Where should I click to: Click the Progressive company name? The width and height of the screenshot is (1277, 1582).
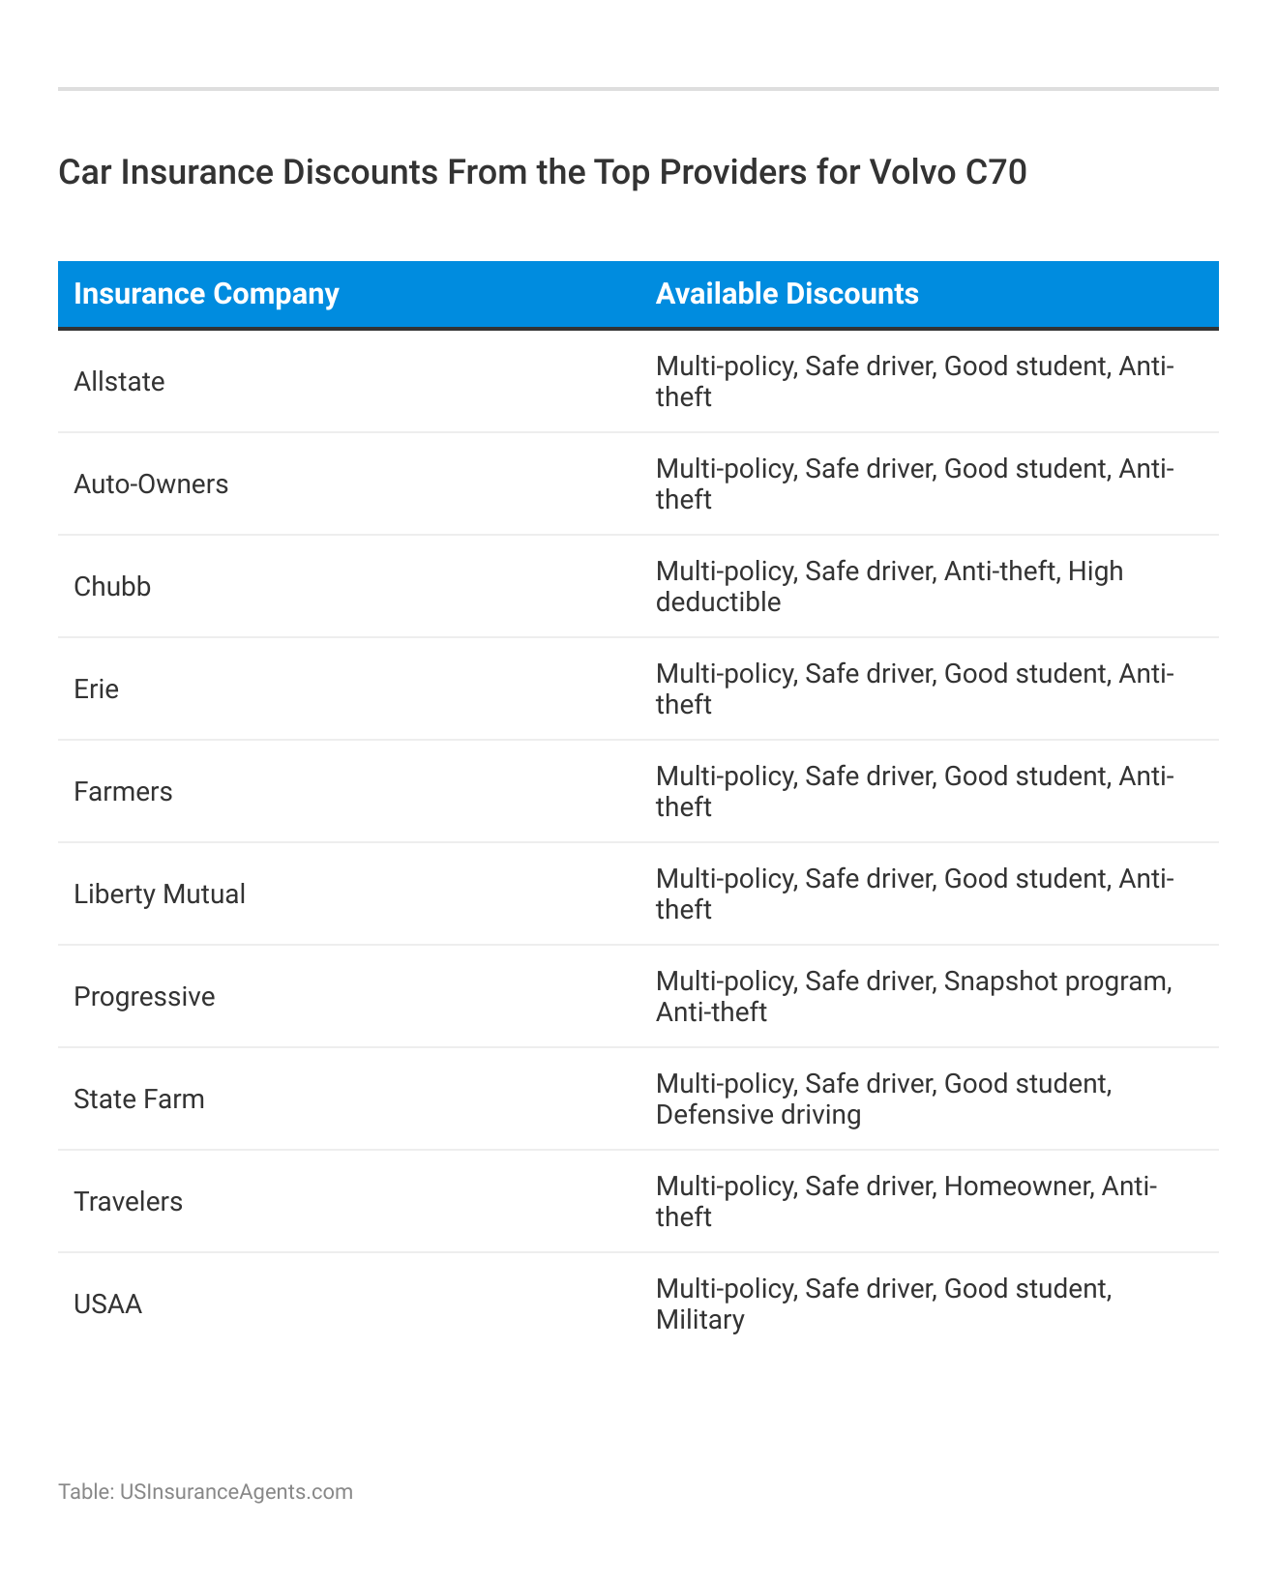tap(144, 997)
